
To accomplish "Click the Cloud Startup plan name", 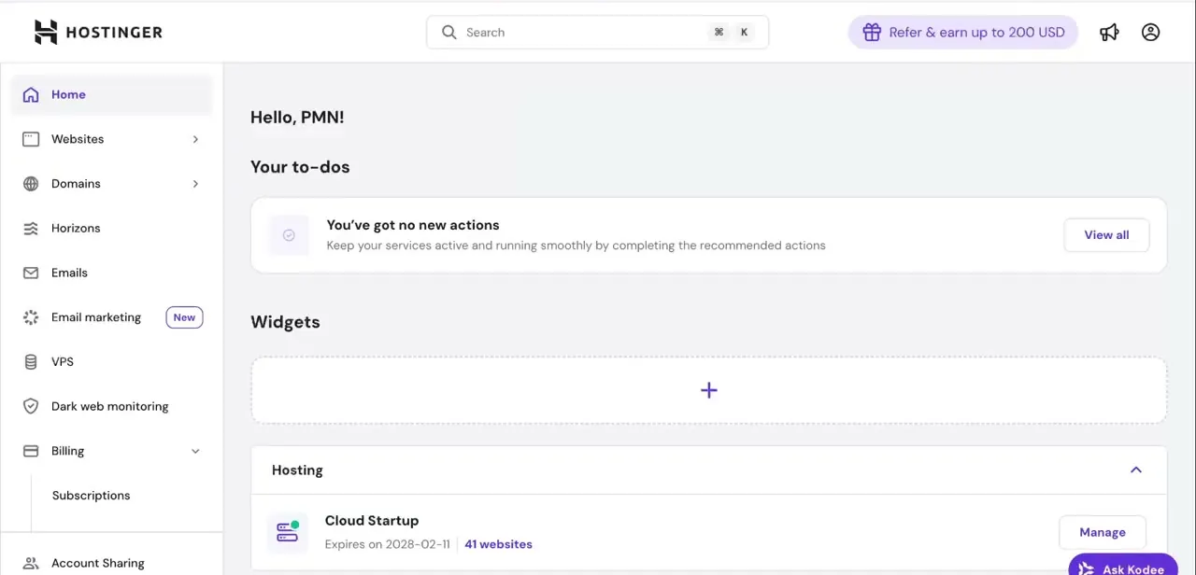I will pyautogui.click(x=372, y=521).
